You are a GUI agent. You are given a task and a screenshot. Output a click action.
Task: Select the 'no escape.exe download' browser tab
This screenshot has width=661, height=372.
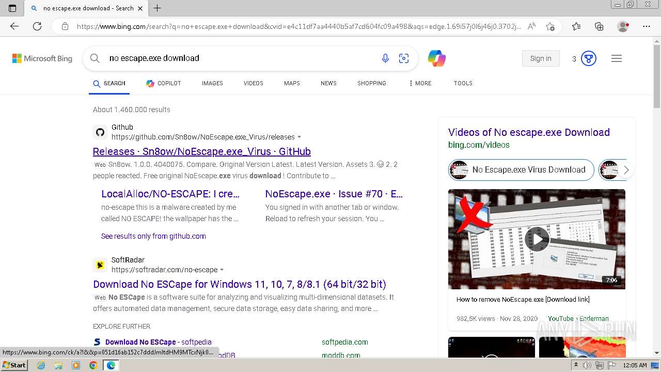[87, 8]
